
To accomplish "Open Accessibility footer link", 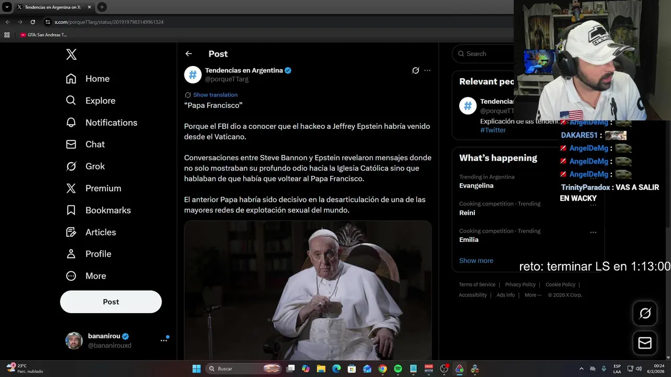I will pyautogui.click(x=473, y=295).
